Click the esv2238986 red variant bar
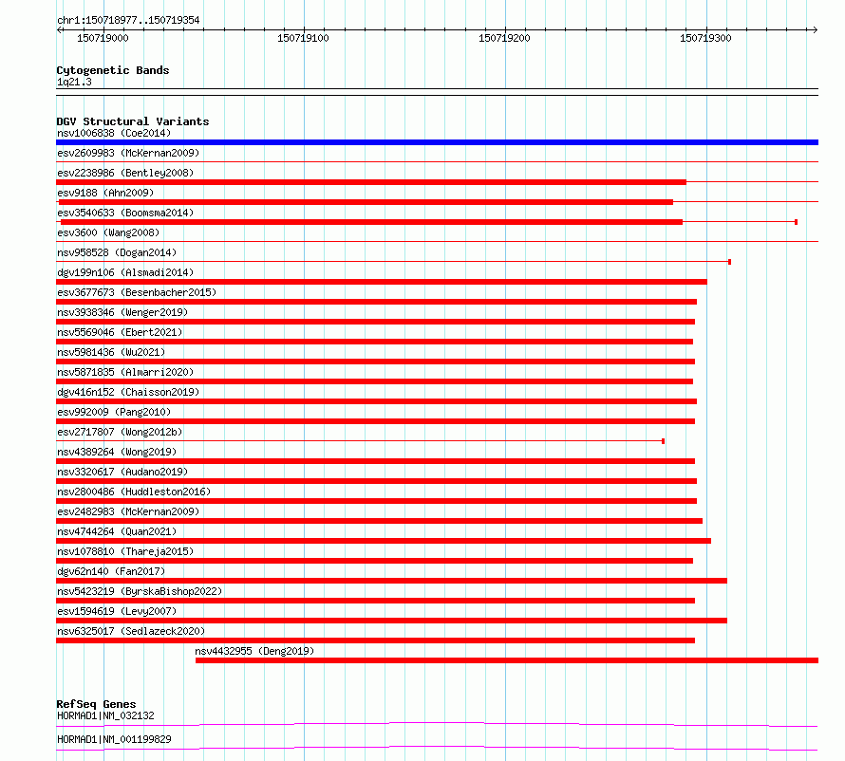The width and height of the screenshot is (845, 761). click(x=371, y=182)
